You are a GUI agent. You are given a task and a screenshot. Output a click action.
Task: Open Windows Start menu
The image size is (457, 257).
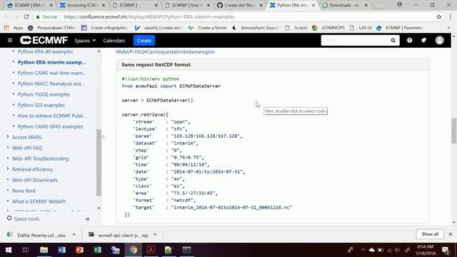[x=9, y=250]
